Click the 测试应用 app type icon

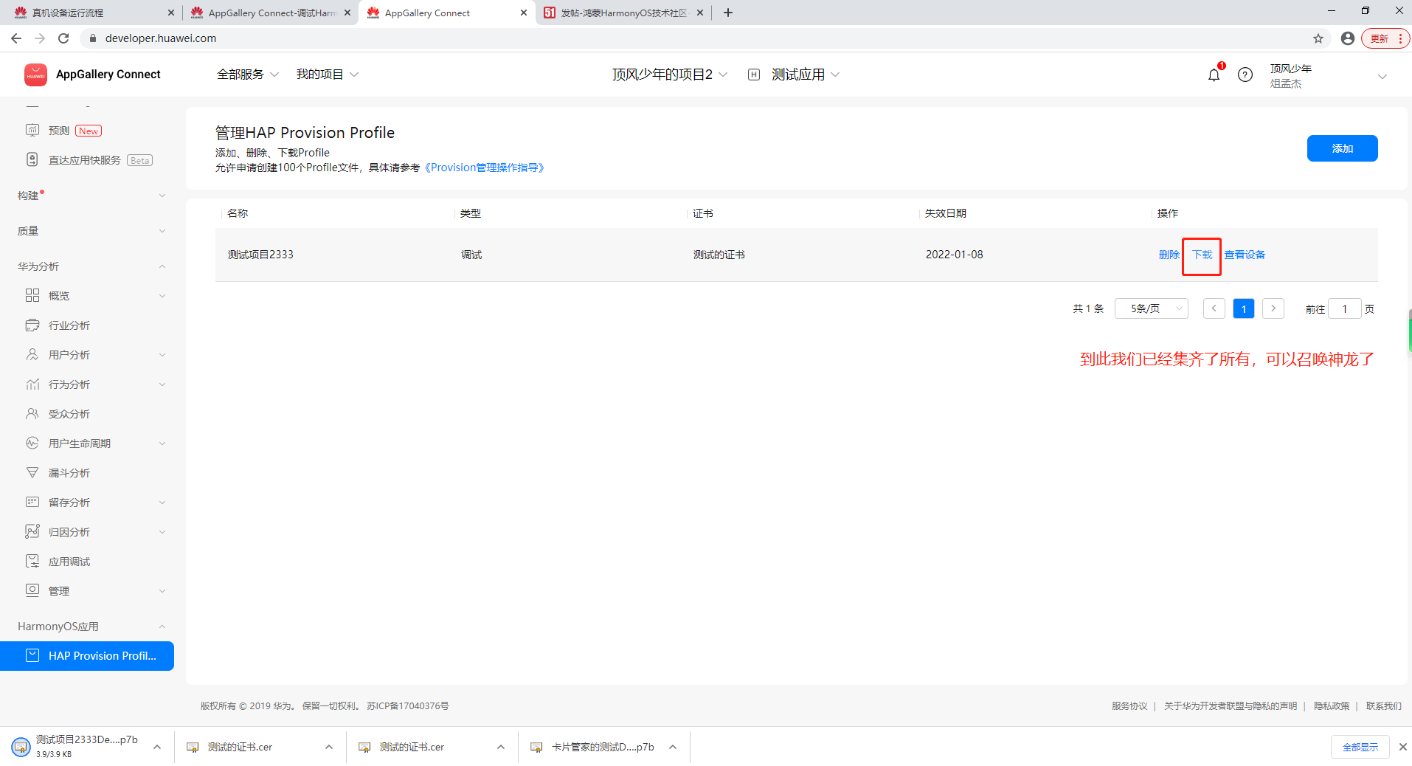(754, 75)
